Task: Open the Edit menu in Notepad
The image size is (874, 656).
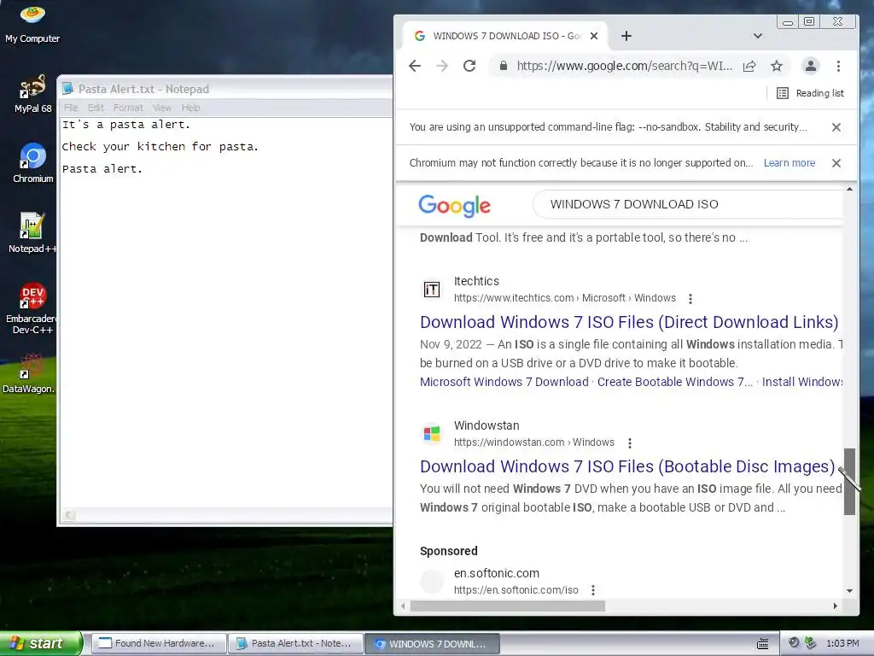Action: click(x=96, y=108)
